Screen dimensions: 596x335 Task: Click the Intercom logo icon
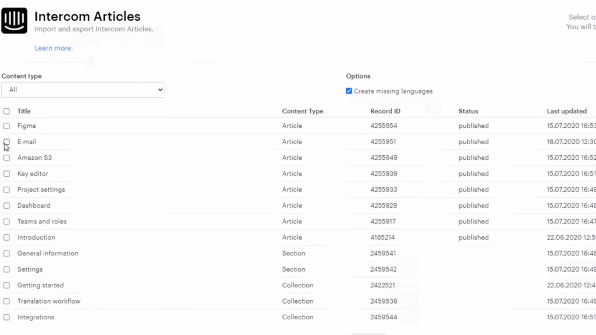click(14, 20)
